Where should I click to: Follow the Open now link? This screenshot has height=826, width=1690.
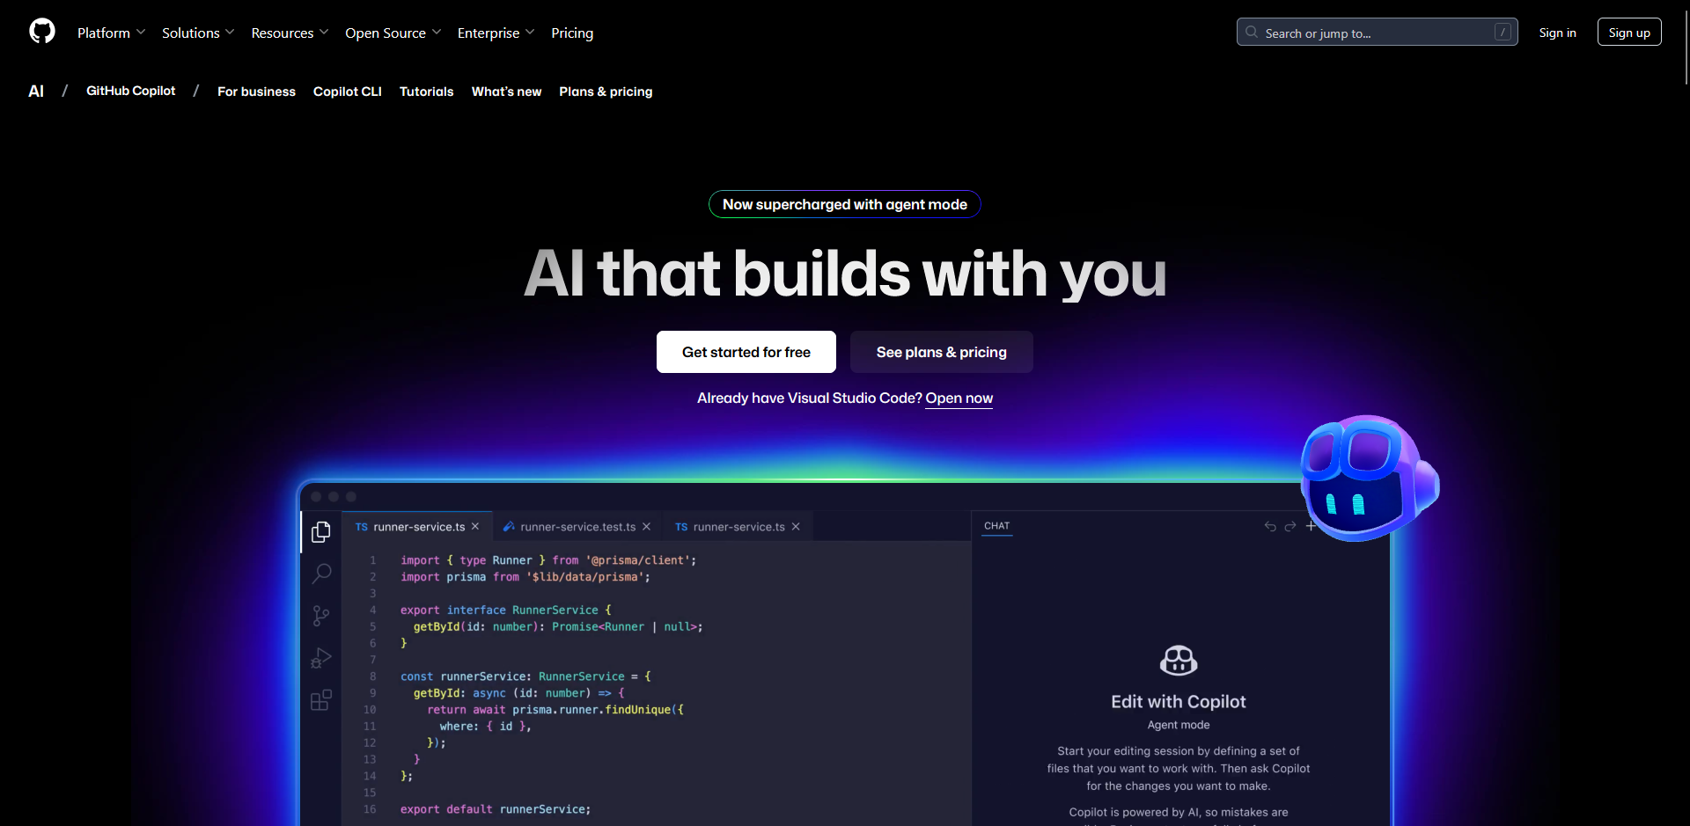(x=959, y=398)
